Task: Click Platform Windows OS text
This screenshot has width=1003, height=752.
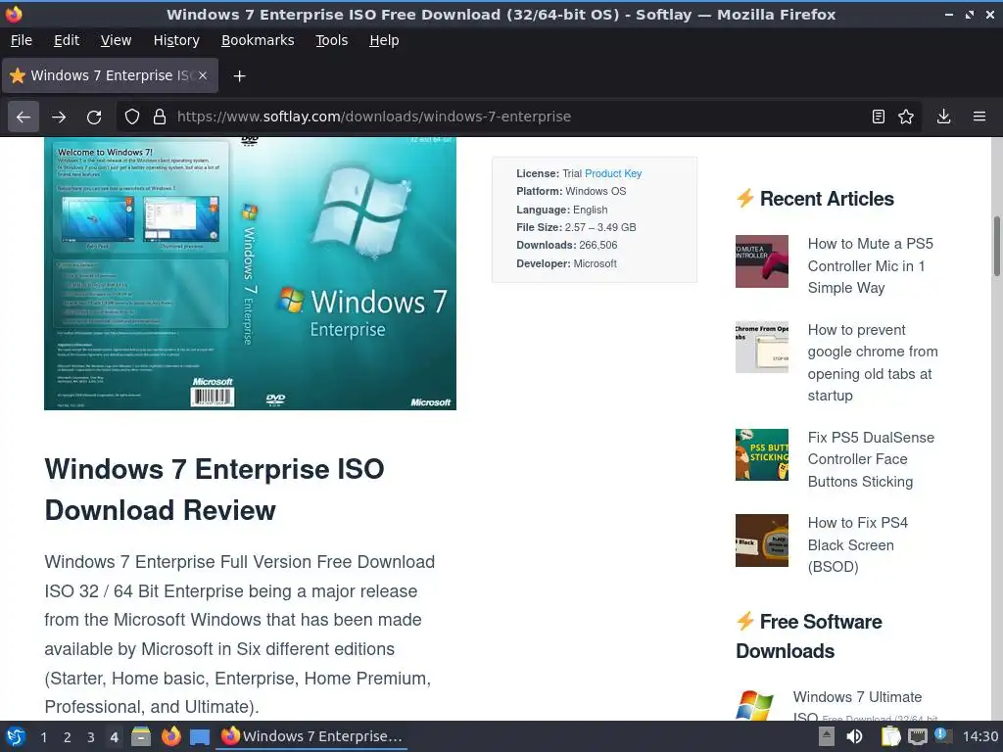Action: click(571, 191)
